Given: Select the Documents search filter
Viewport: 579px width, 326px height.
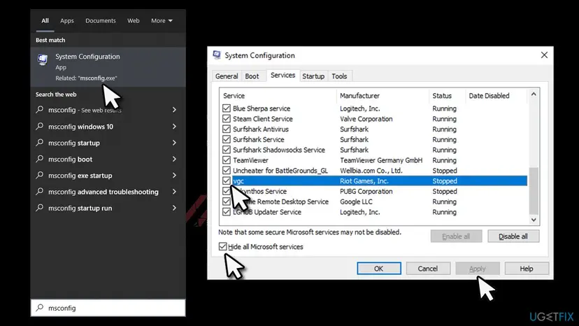Looking at the screenshot, I should [101, 21].
